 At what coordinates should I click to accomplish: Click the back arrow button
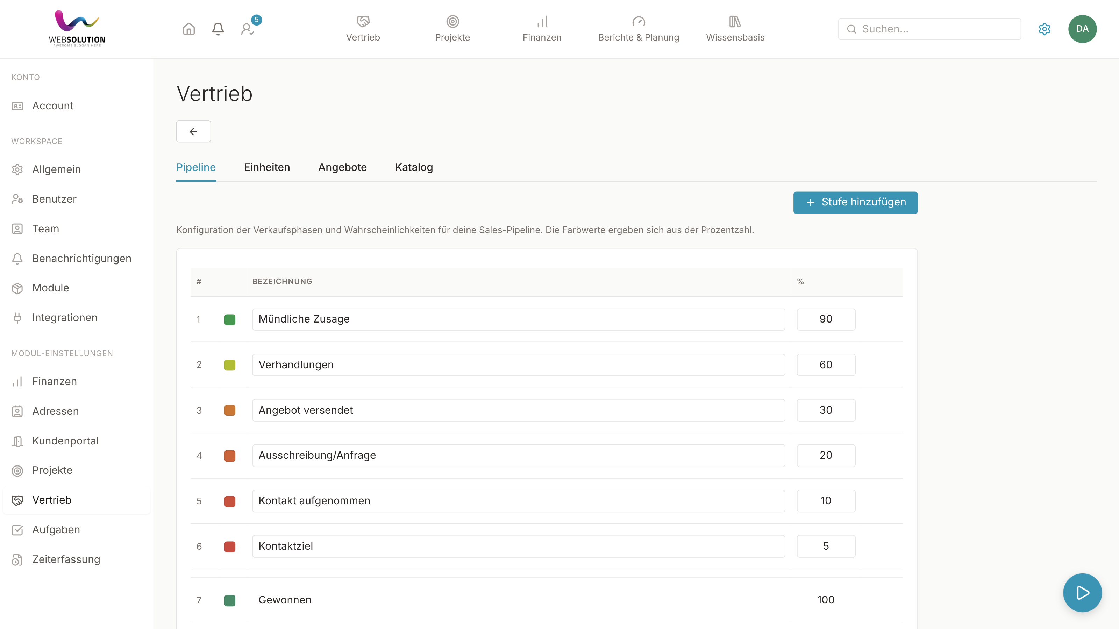click(193, 131)
